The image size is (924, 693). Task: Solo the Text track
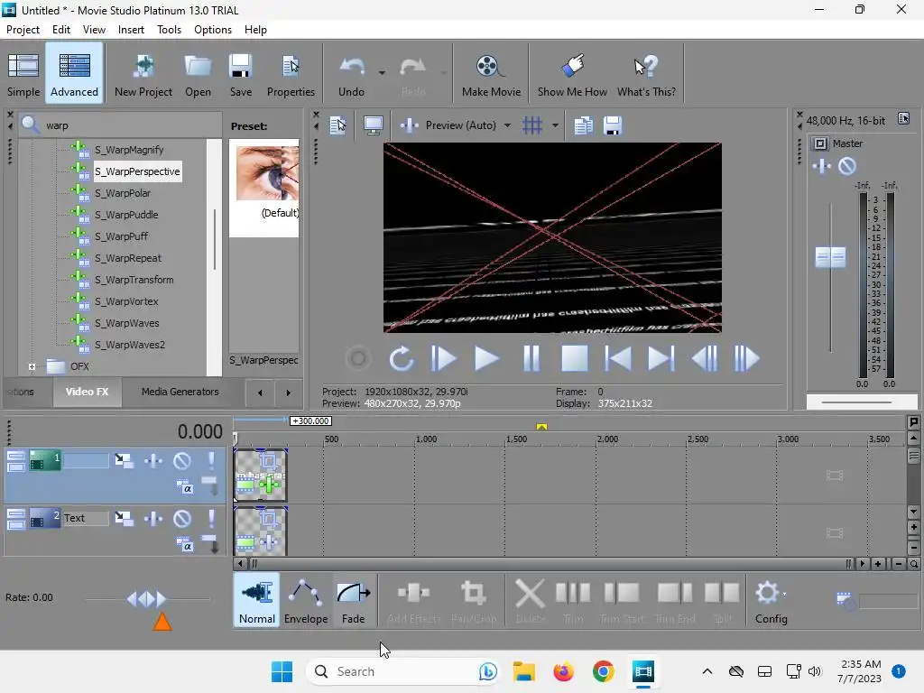(x=211, y=518)
